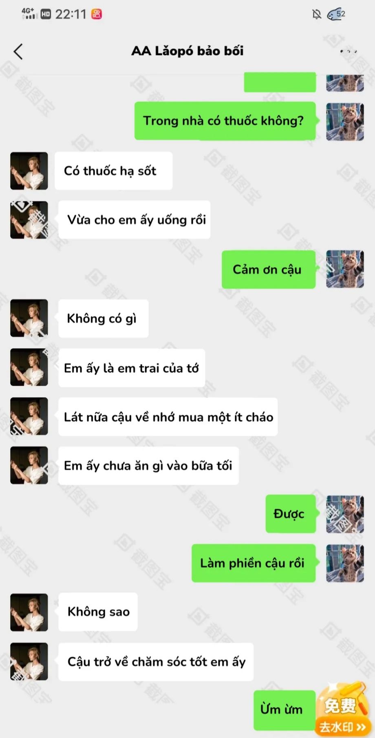Select message 'Lát nữa cậu về nhớ mua một ít cháo'
The height and width of the screenshot is (738, 375).
coord(168,417)
